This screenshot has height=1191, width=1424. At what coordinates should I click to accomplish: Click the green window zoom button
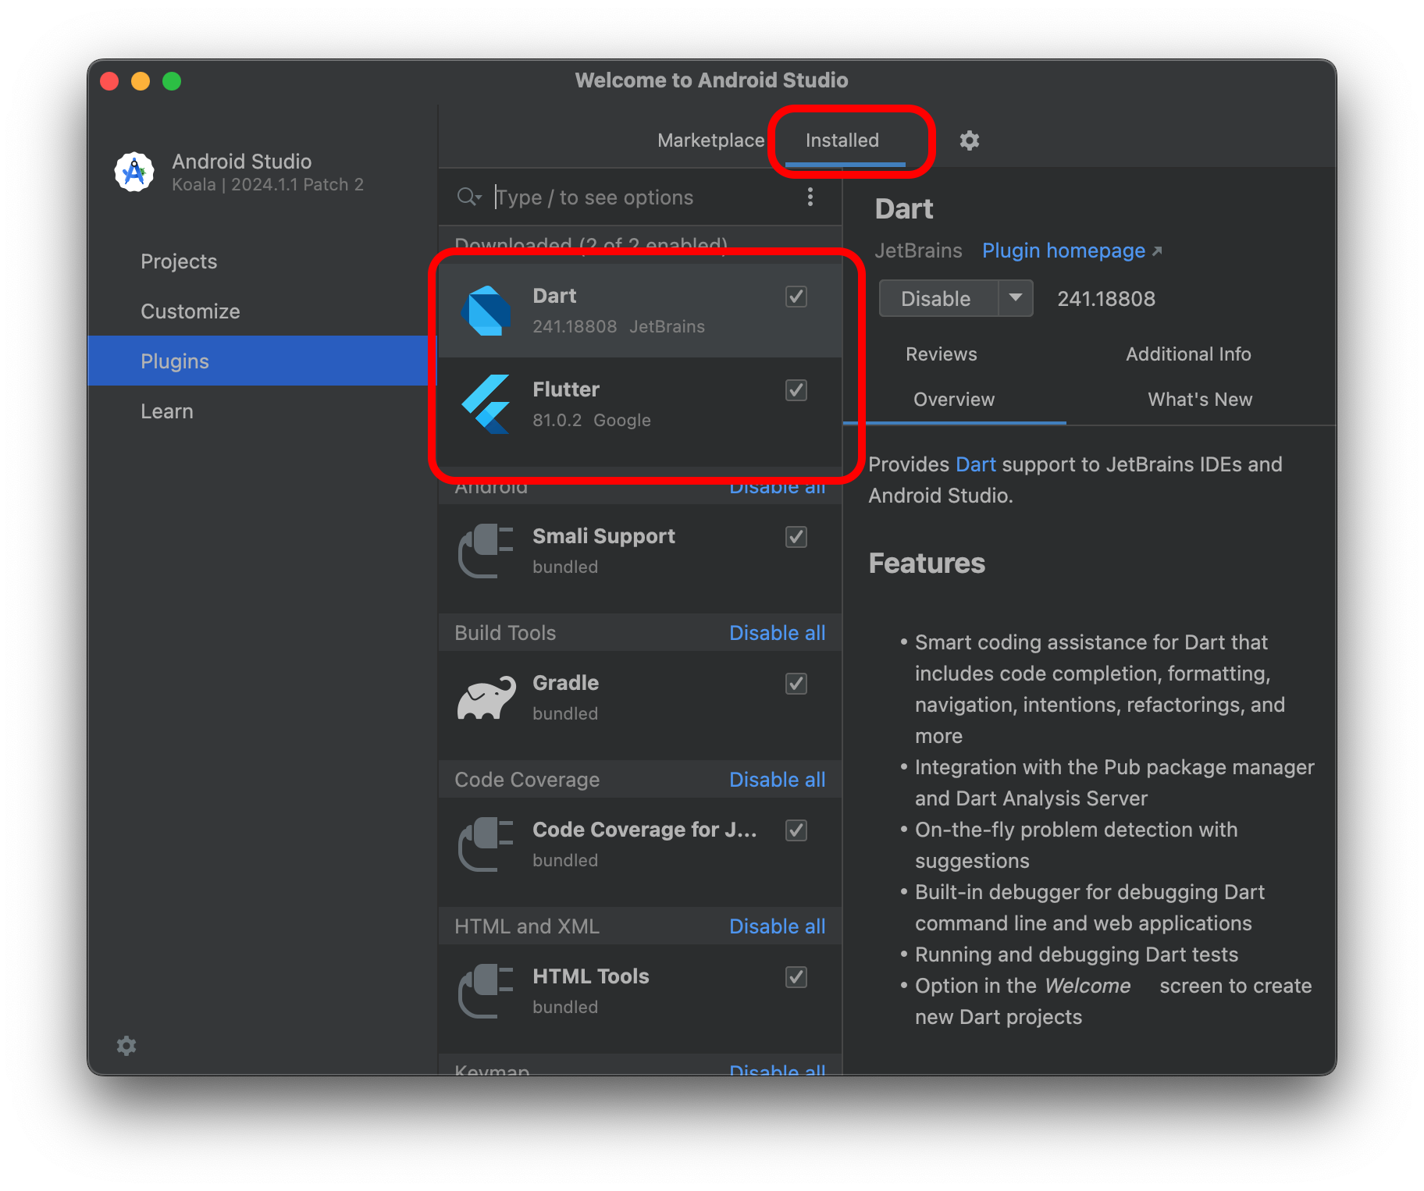tap(172, 81)
